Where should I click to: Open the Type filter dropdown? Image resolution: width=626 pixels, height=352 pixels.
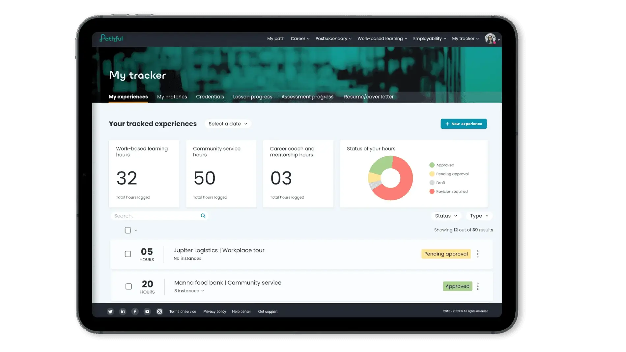tap(479, 216)
